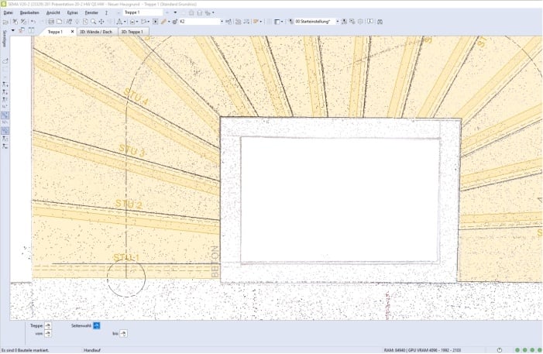Click the top stair tool in left sidebar
543x354 pixels.
coord(5,84)
